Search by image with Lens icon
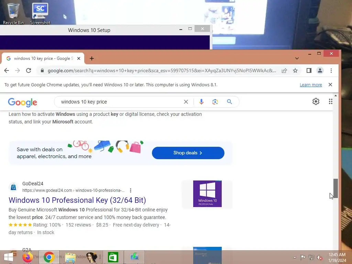Image resolution: width=352 pixels, height=264 pixels. pos(215,102)
